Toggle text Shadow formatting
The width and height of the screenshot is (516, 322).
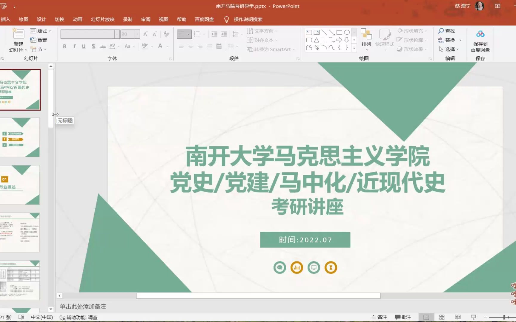tap(93, 47)
